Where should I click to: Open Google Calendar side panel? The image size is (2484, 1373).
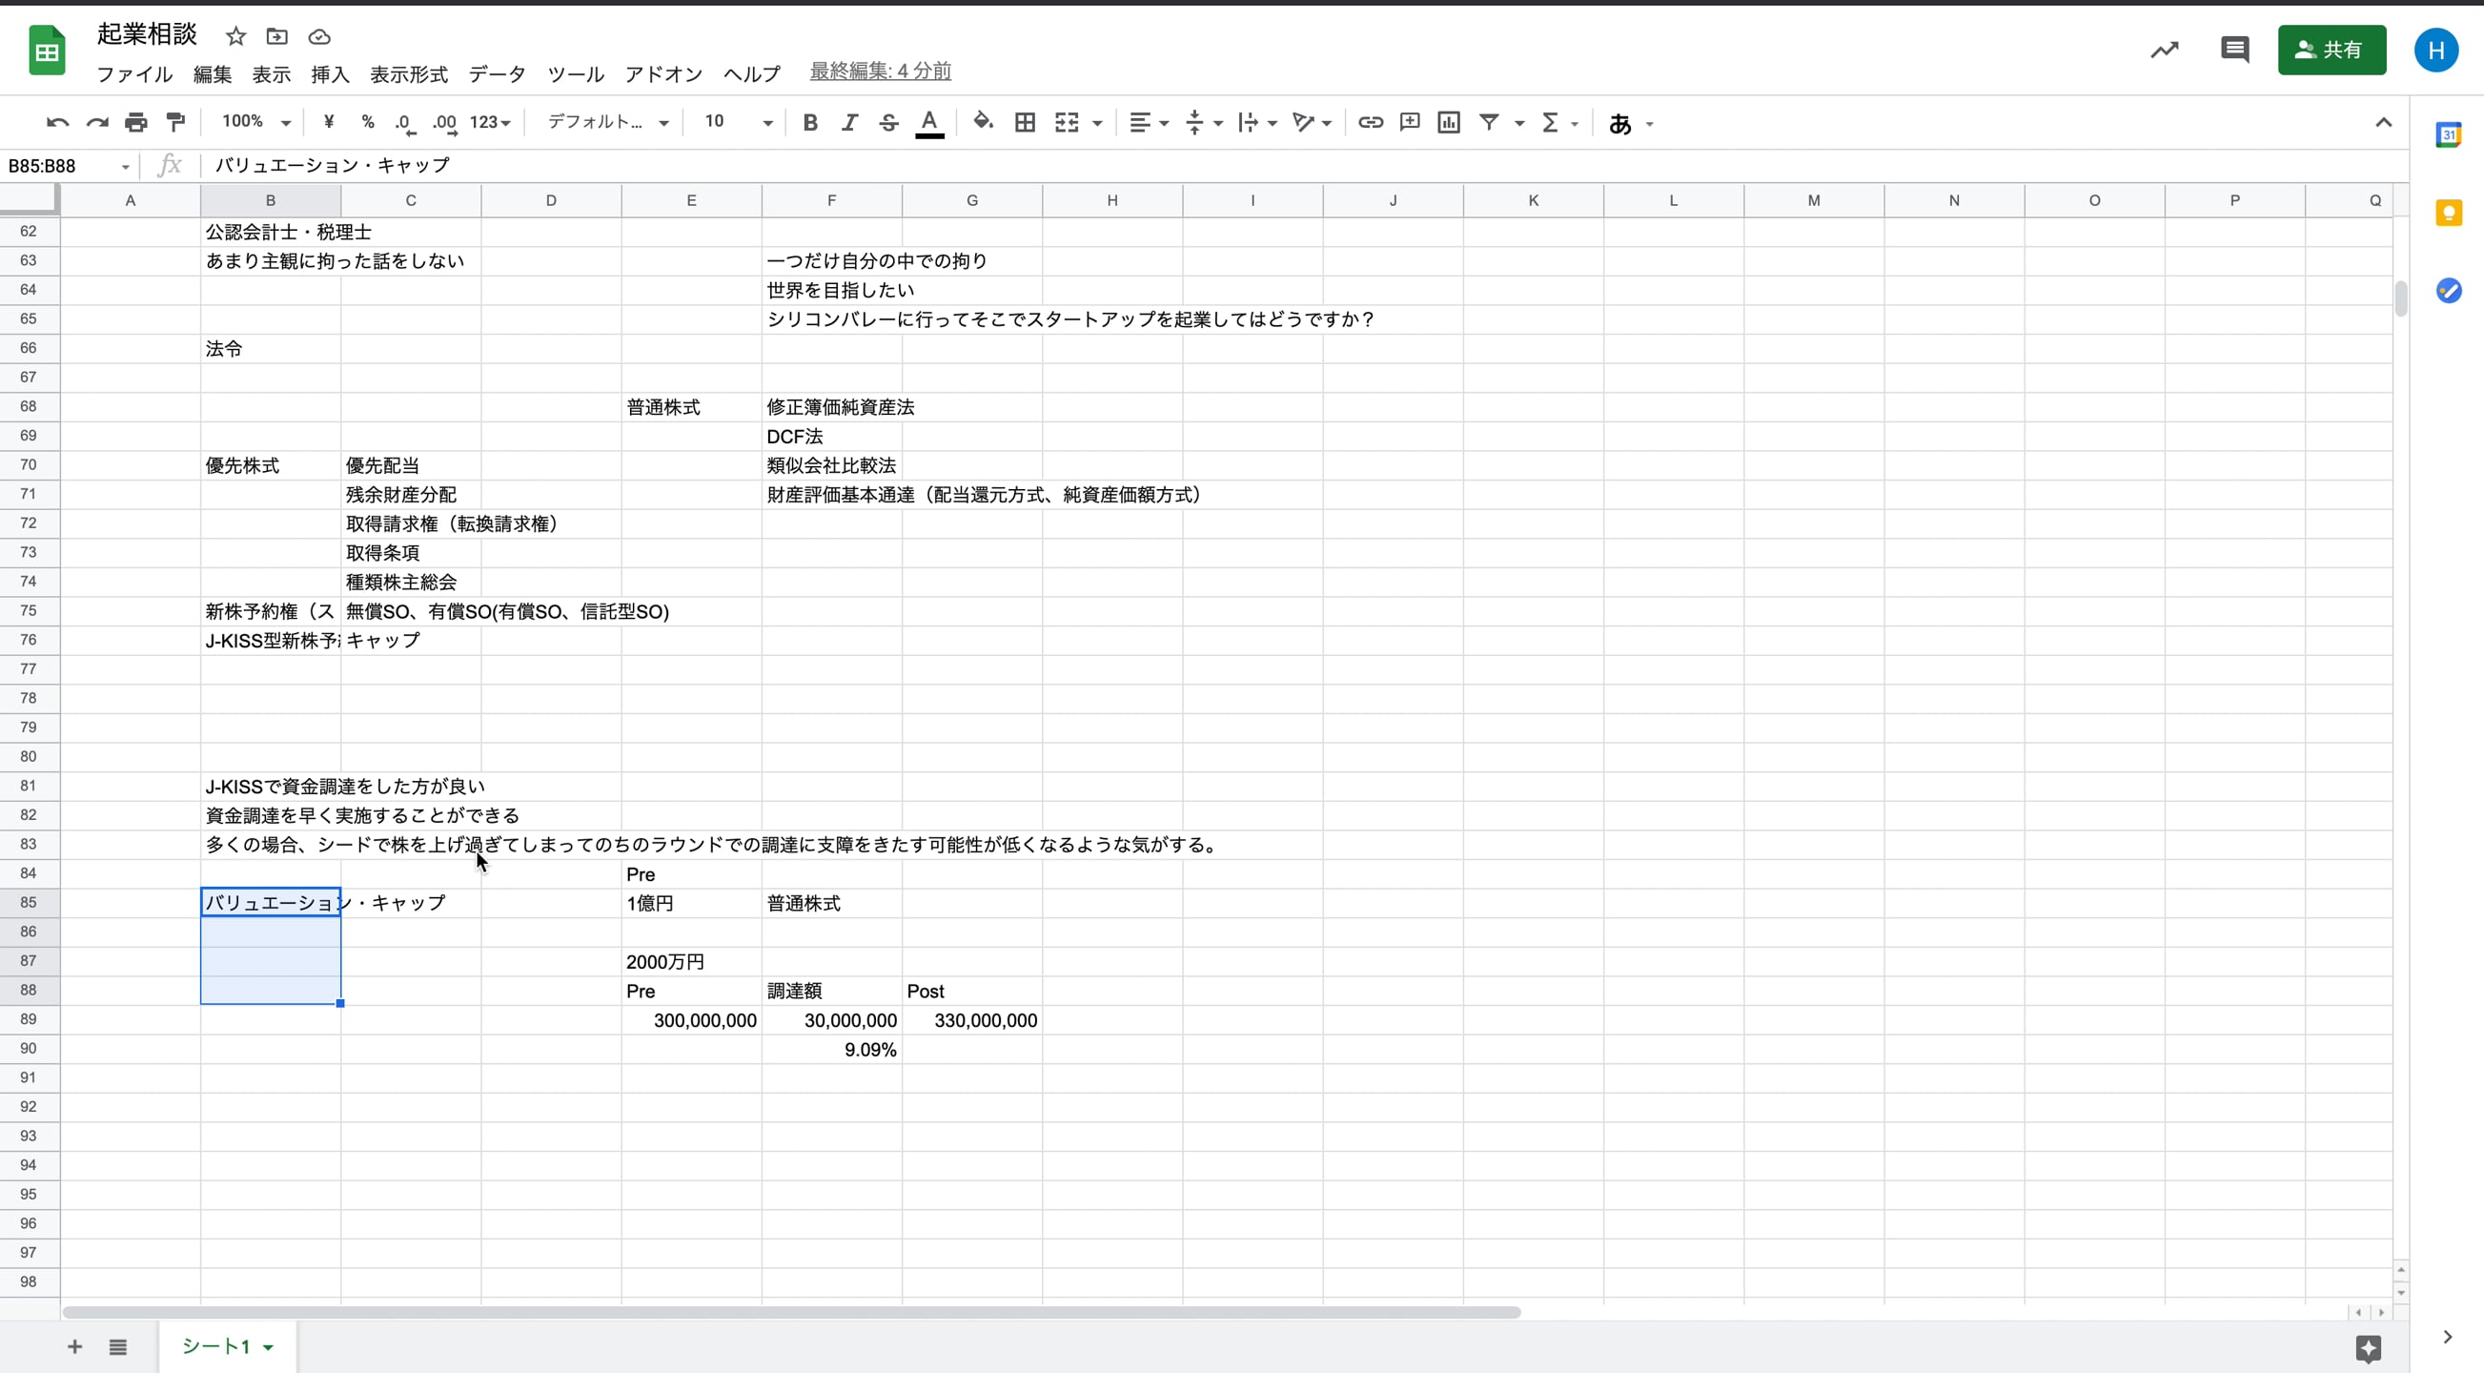click(2449, 135)
